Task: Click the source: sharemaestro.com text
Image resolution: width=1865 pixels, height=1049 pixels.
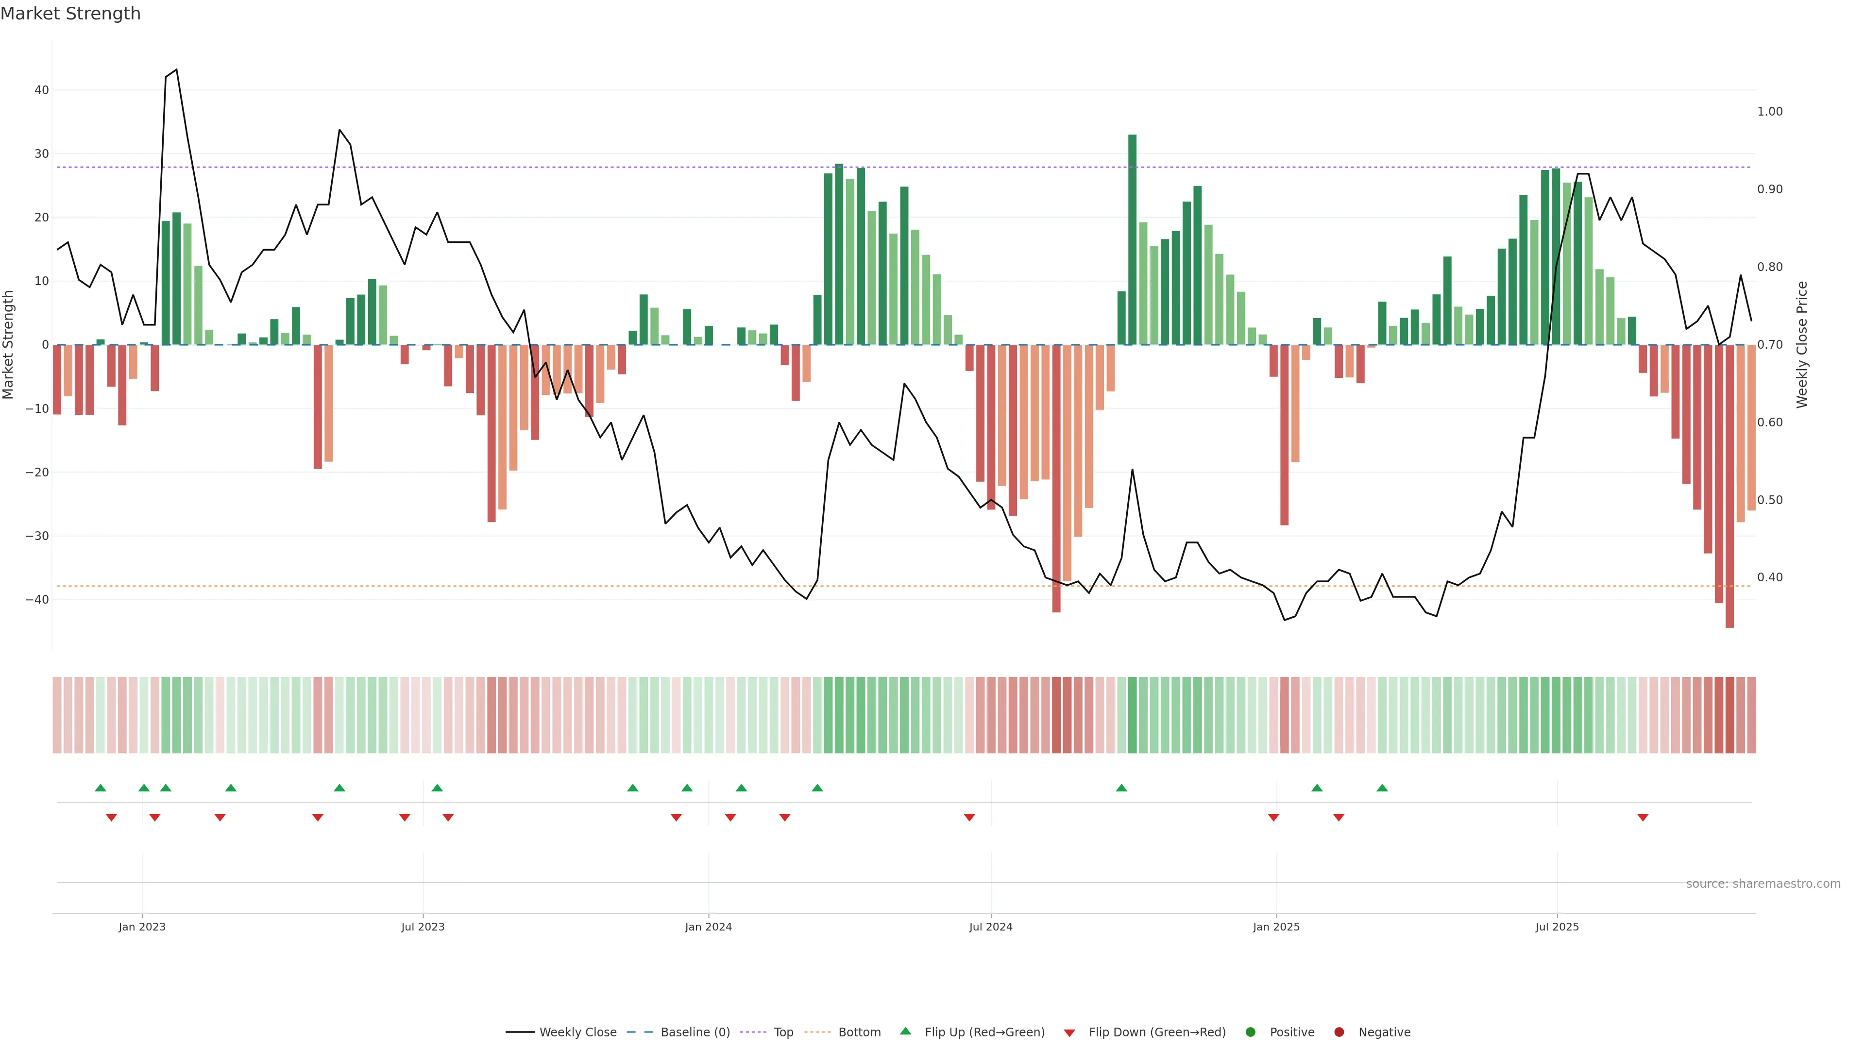Action: tap(1763, 884)
